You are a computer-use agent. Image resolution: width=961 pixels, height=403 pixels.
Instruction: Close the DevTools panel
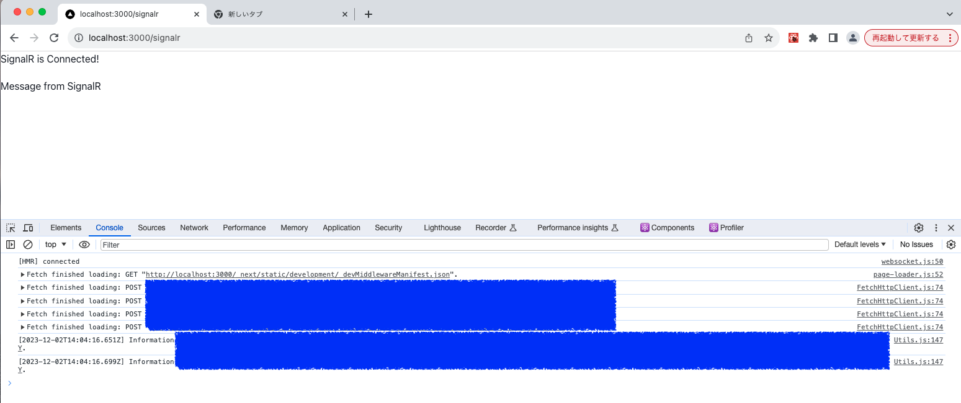(x=951, y=228)
